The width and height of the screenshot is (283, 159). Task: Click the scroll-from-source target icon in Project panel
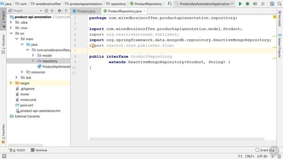click(x=46, y=11)
